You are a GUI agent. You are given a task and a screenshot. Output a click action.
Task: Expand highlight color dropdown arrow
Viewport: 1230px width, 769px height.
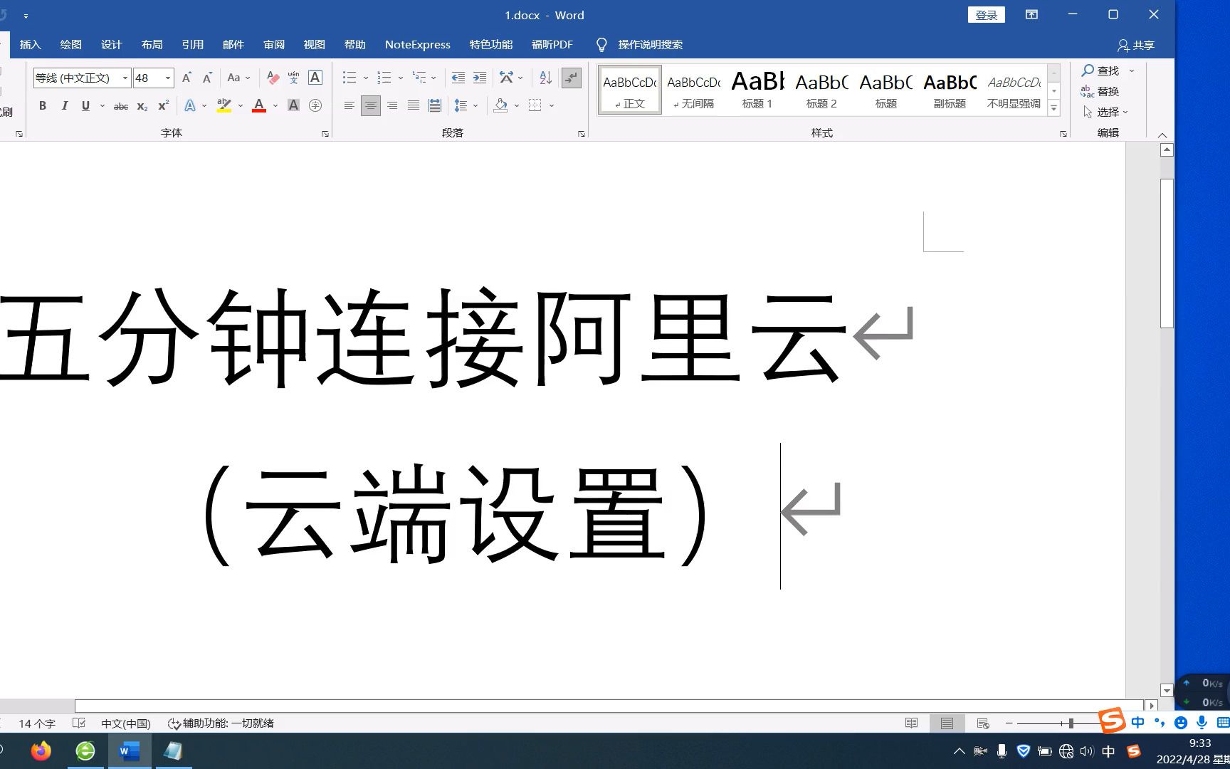[241, 105]
